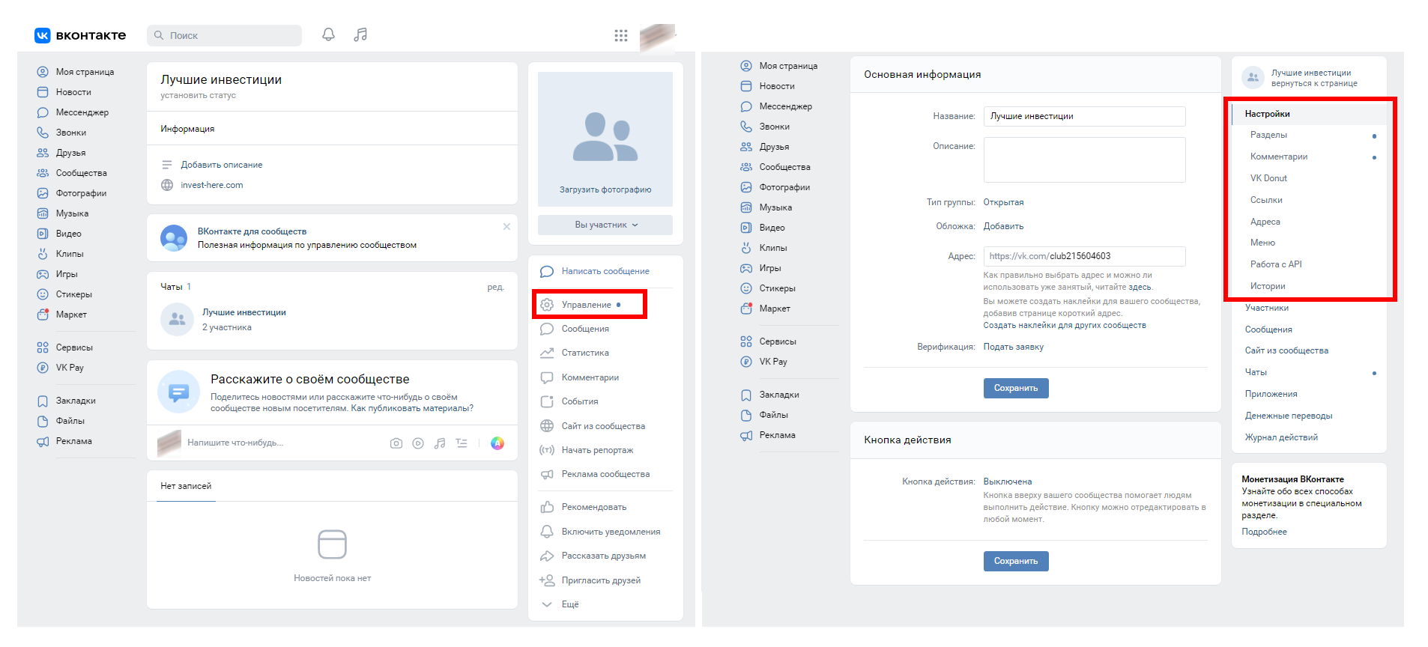The width and height of the screenshot is (1428, 647).
Task: Attach audio with the composer music note icon
Action: [x=440, y=443]
